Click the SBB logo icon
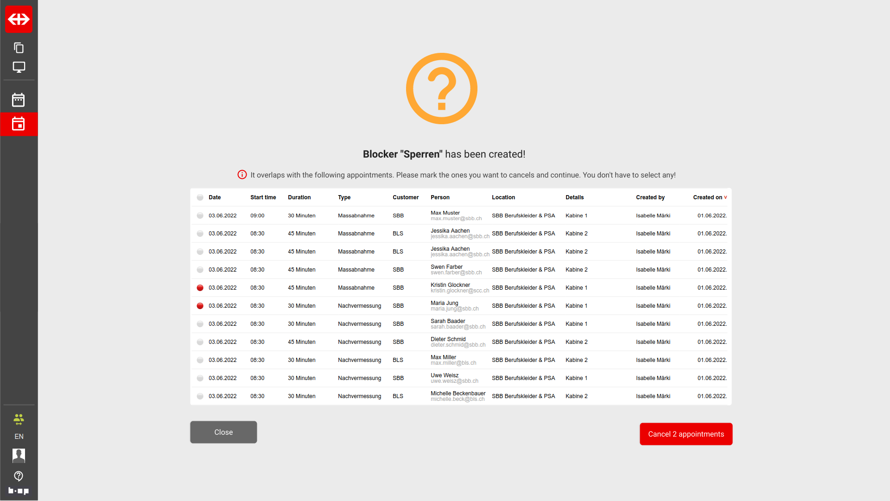The image size is (890, 501). (x=19, y=19)
